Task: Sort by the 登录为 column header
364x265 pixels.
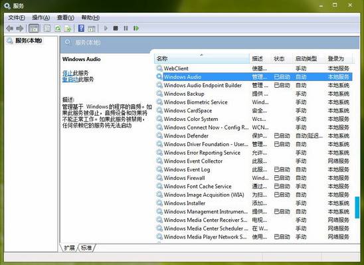Action: coord(339,58)
